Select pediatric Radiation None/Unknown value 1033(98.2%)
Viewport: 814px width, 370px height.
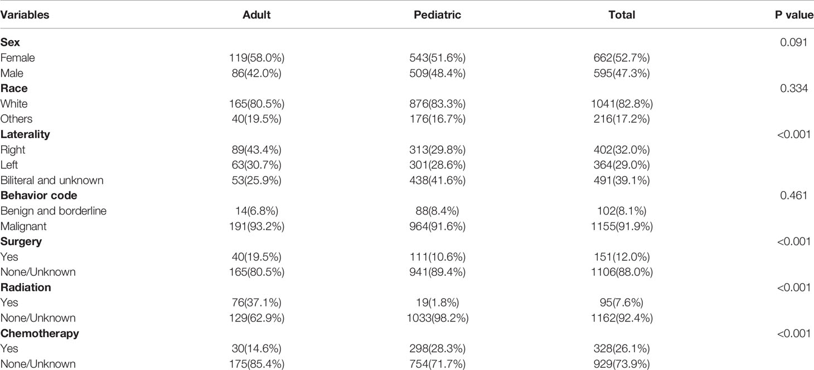[438, 318]
